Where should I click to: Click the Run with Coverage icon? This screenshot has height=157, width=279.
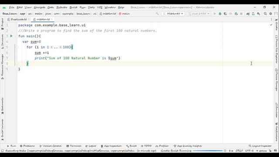(225, 14)
